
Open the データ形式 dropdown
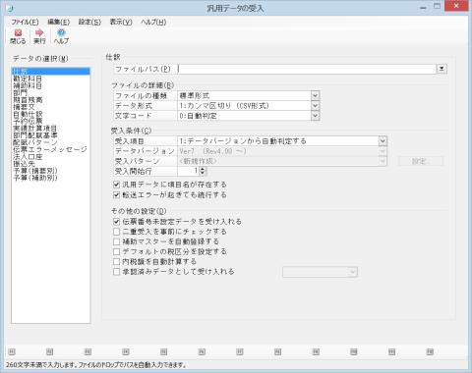pos(315,106)
